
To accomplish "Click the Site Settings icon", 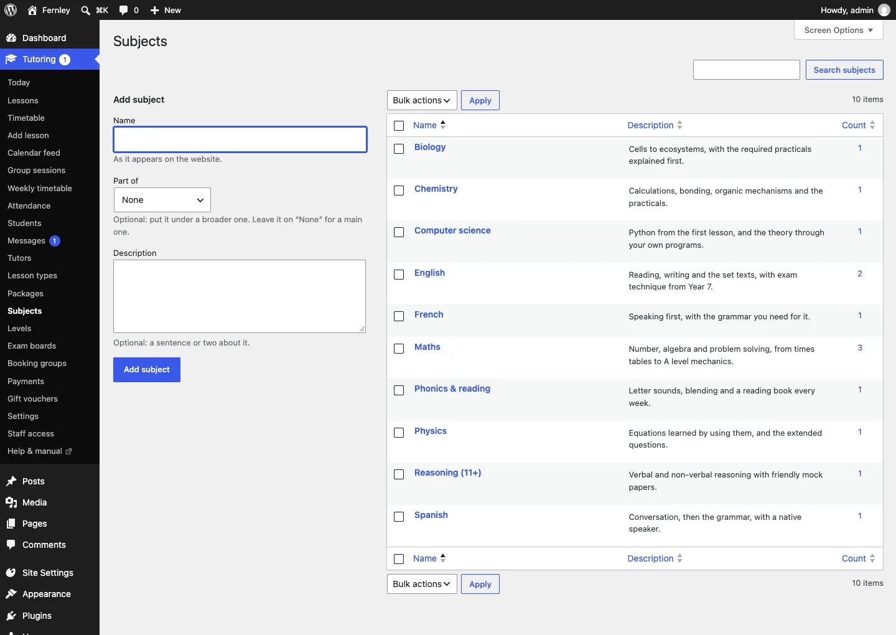I will click(x=11, y=573).
